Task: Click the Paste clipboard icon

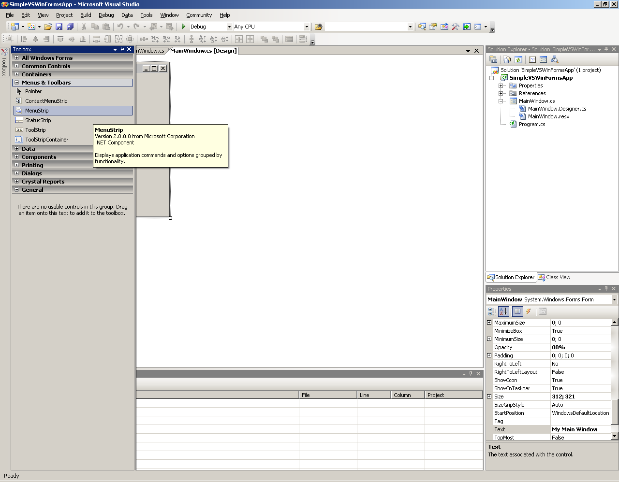Action: point(106,27)
